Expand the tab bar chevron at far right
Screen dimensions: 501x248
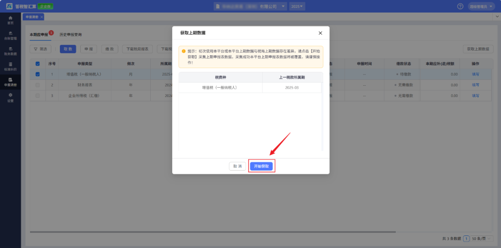(x=496, y=17)
